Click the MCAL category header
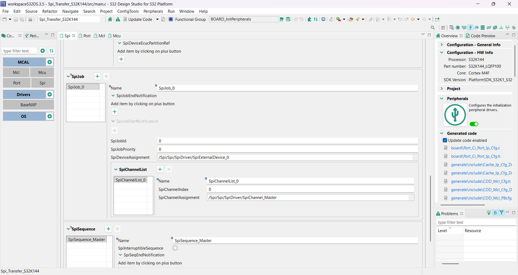The height and width of the screenshot is (275, 518). click(24, 62)
